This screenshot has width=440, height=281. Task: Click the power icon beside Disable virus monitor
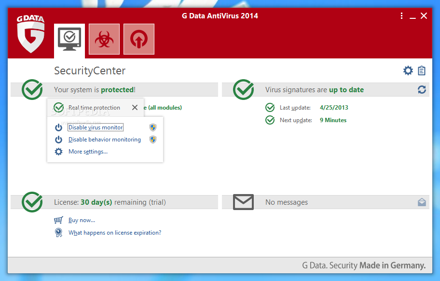pos(58,127)
